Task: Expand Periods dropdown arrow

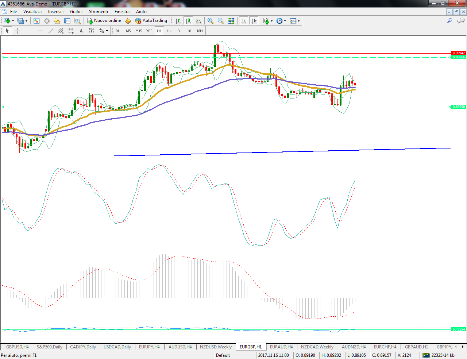Action: 285,21
